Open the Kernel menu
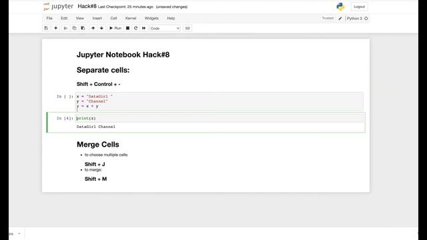The height and width of the screenshot is (240, 427). coord(131,18)
